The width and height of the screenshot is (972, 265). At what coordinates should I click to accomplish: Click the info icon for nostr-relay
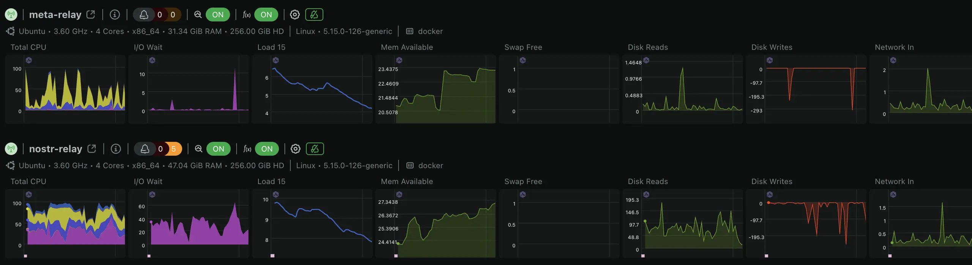click(x=116, y=149)
